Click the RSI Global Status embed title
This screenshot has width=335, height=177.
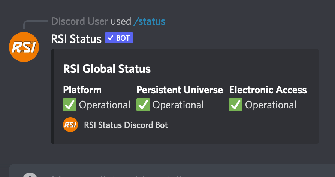coord(107,69)
